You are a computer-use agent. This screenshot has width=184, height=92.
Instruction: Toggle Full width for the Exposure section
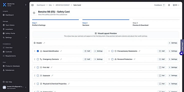coord(162,75)
